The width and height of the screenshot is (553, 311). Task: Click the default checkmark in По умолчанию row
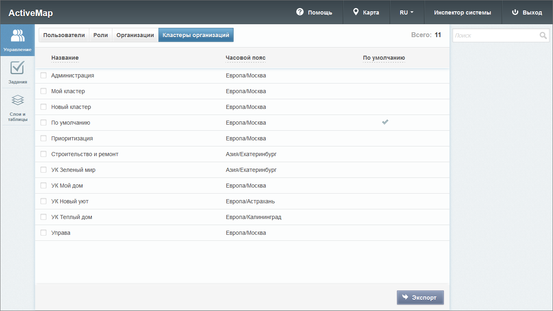tap(385, 122)
